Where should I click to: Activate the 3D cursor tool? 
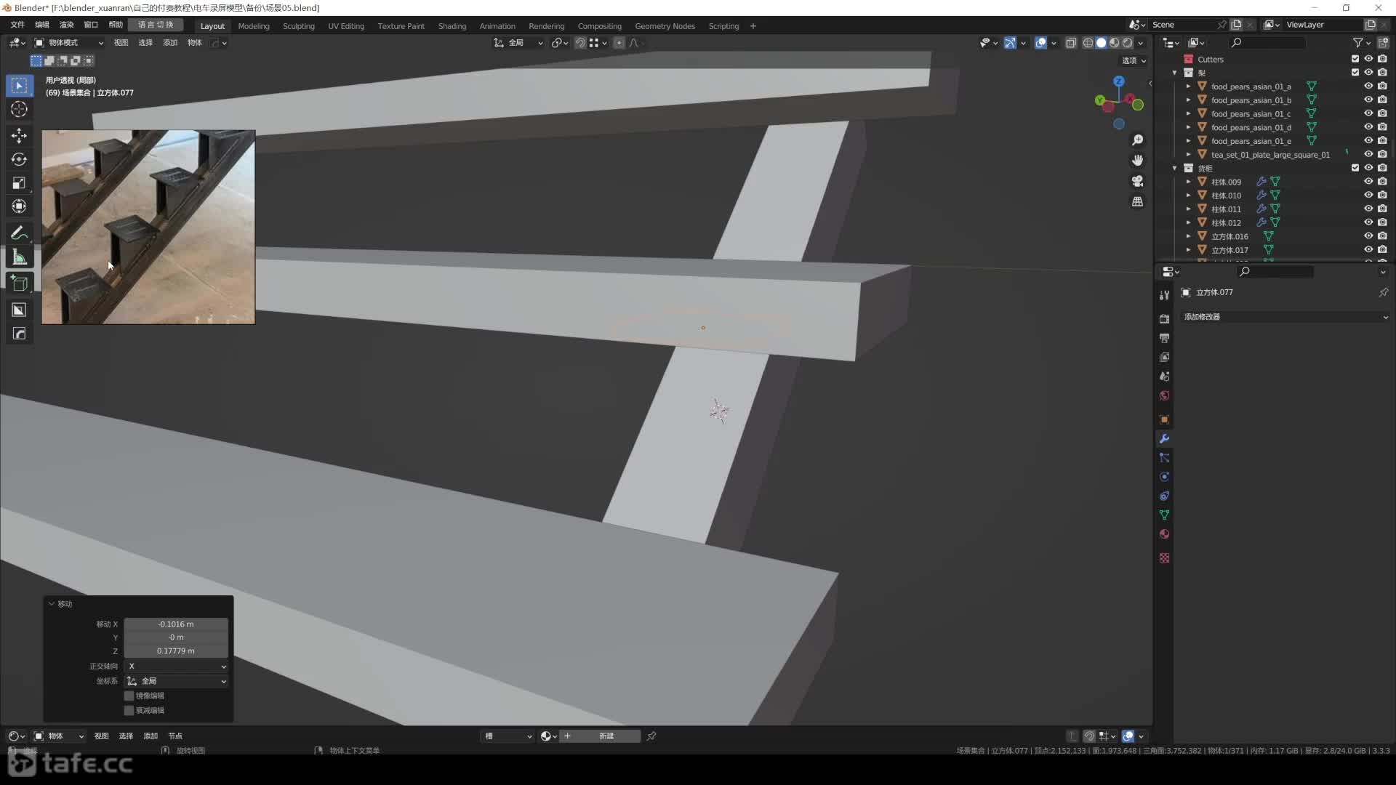pyautogui.click(x=19, y=110)
